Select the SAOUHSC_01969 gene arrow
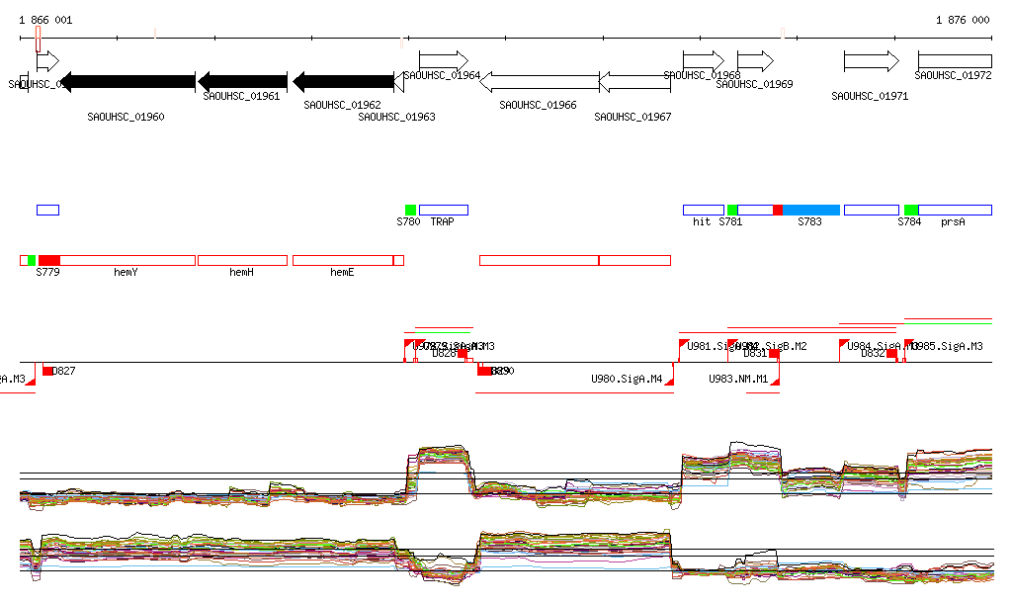This screenshot has width=1012, height=604. [755, 61]
